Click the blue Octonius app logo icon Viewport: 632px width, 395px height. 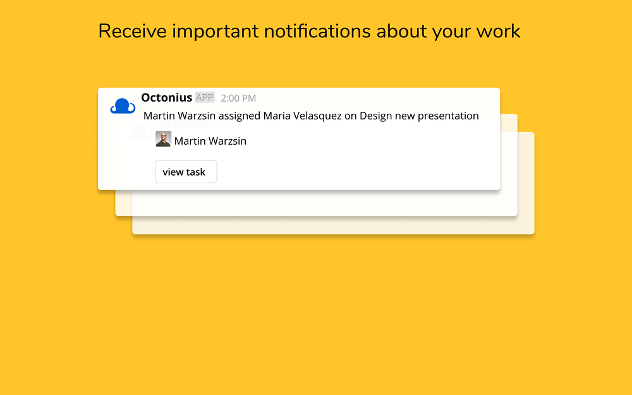123,106
